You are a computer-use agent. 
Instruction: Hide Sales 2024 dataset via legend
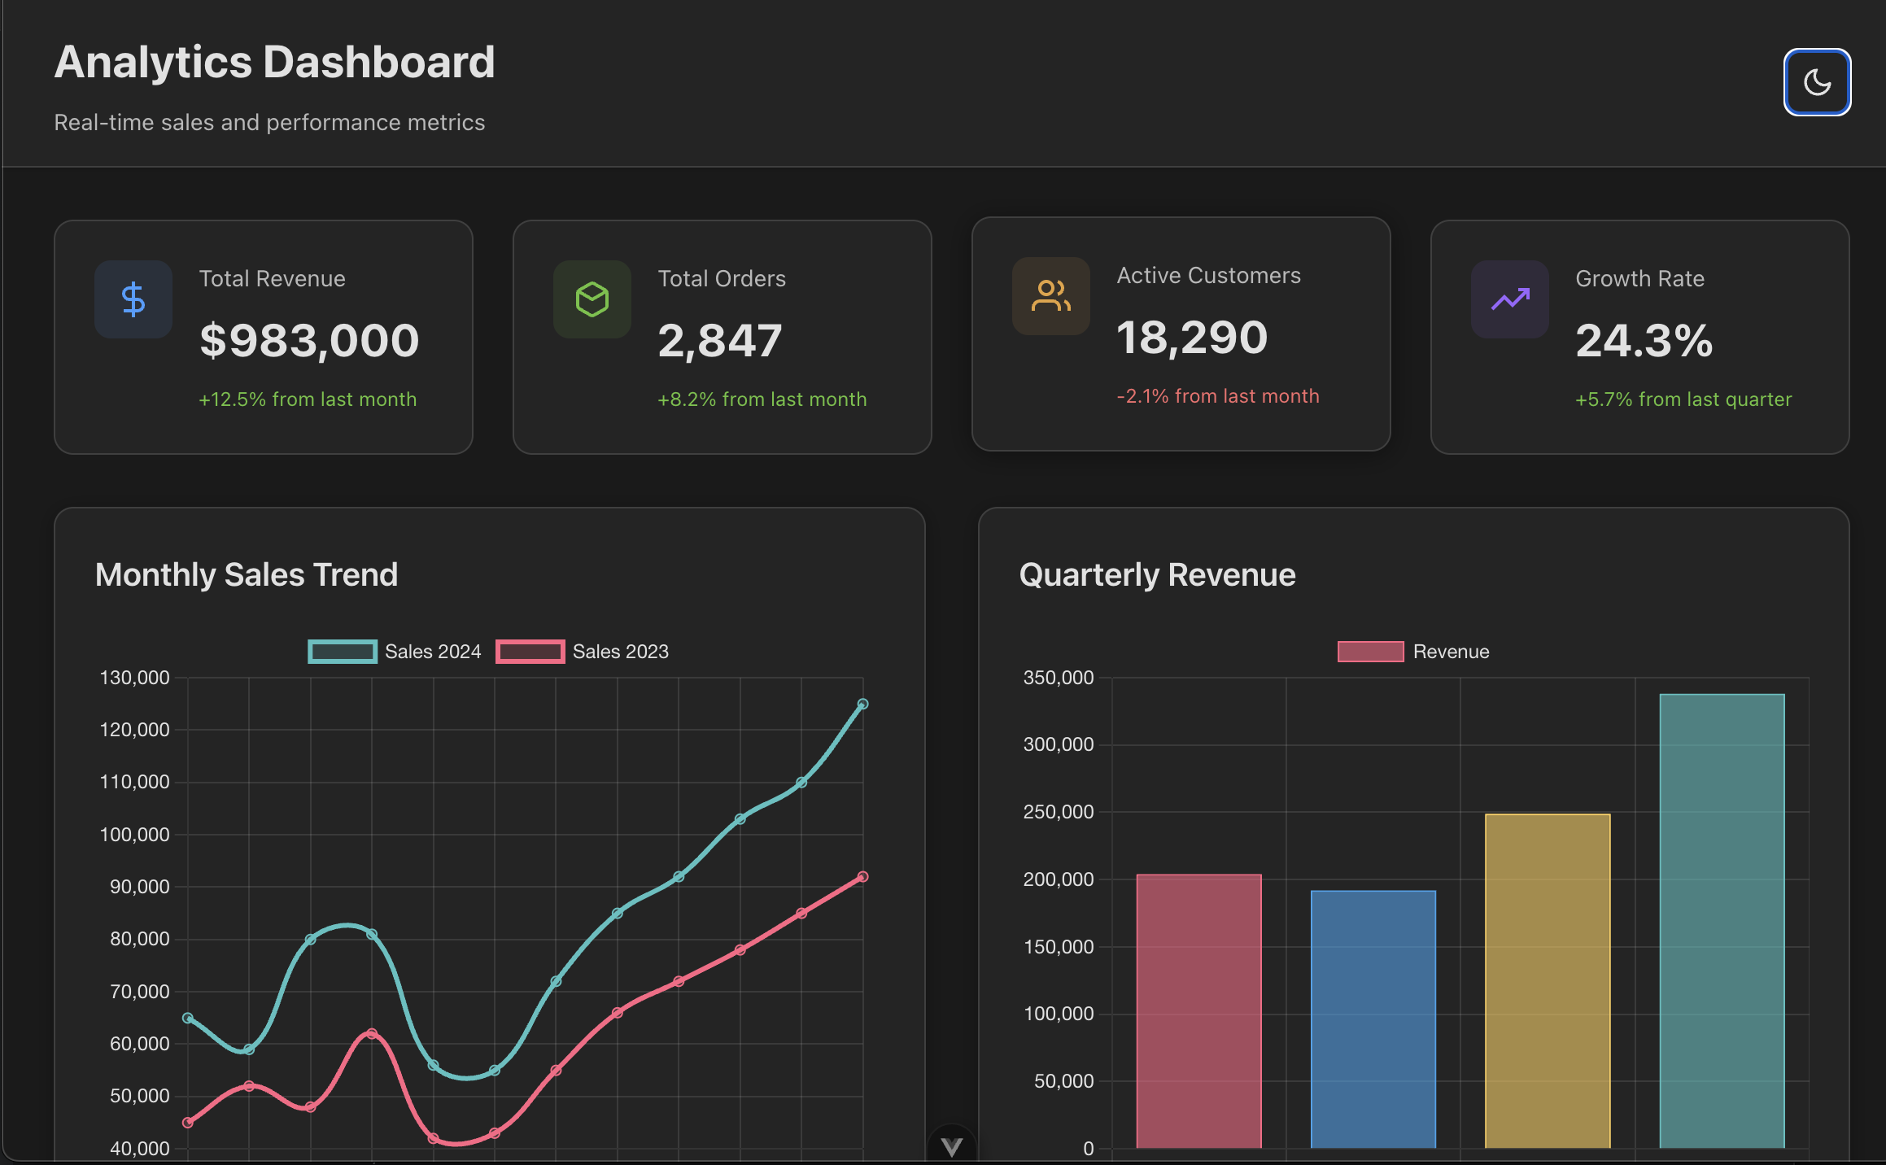[x=432, y=652]
